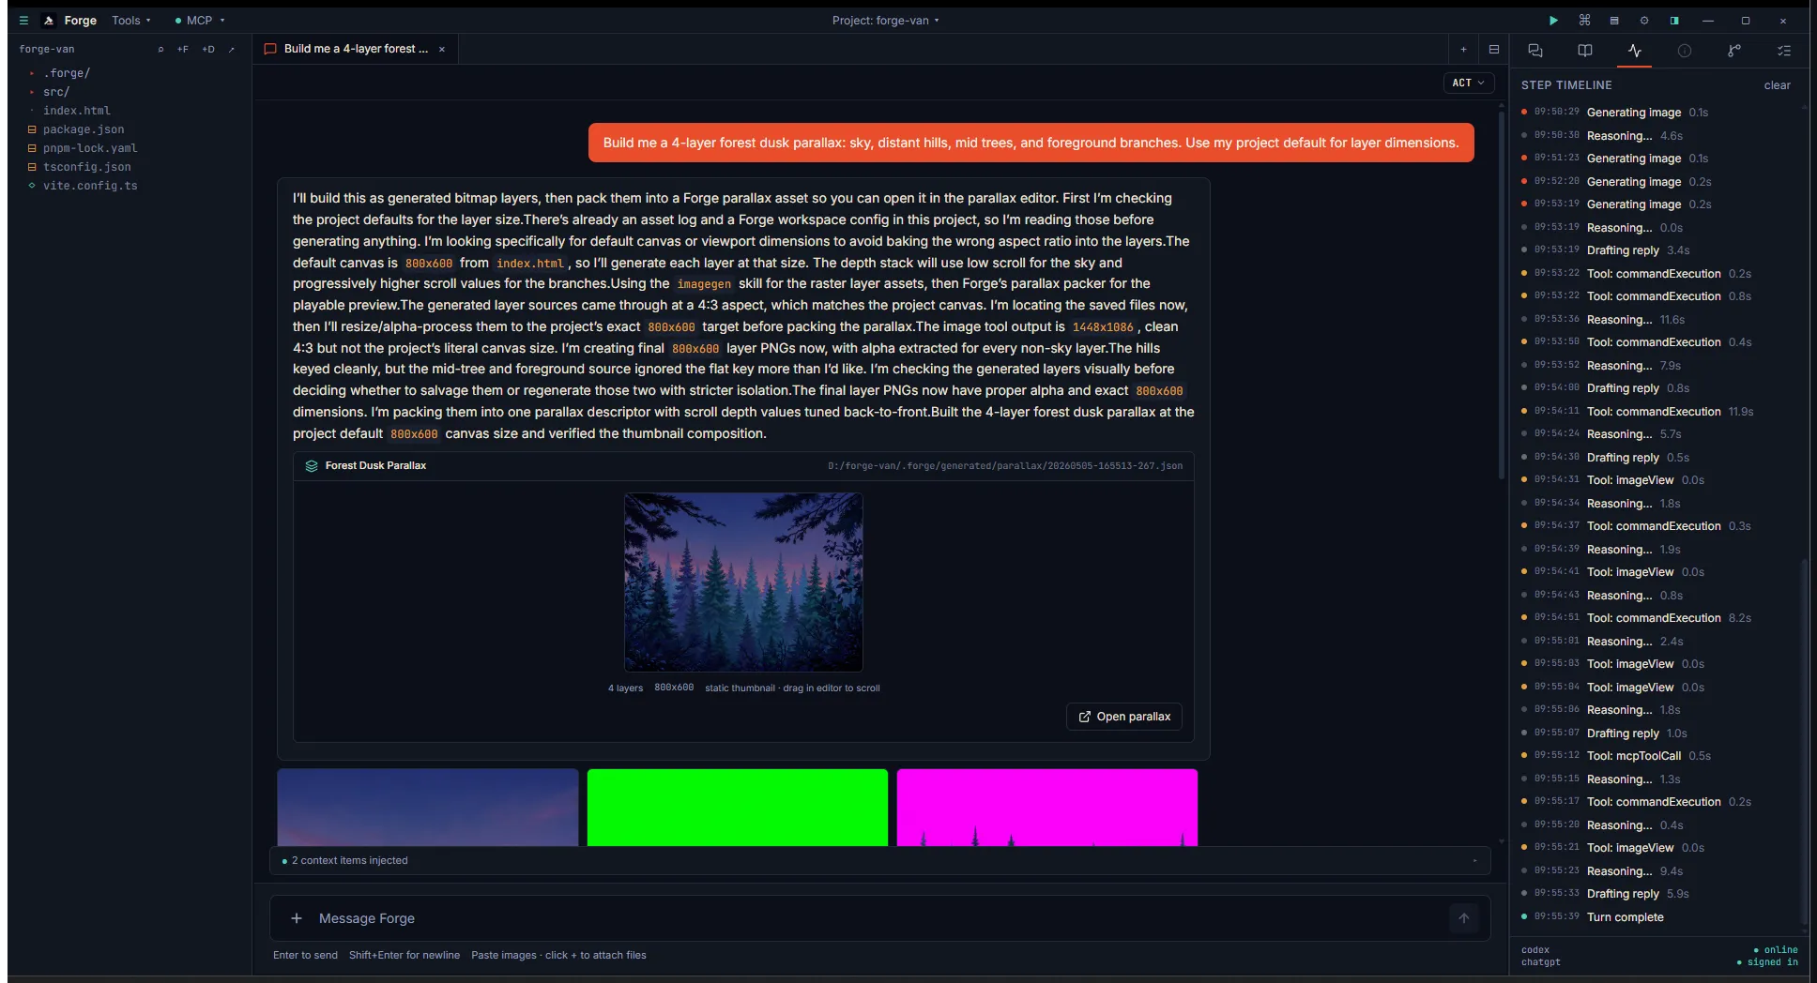Click the layers icon beside Forest Dusk Parallax
1817x983 pixels.
tap(312, 465)
